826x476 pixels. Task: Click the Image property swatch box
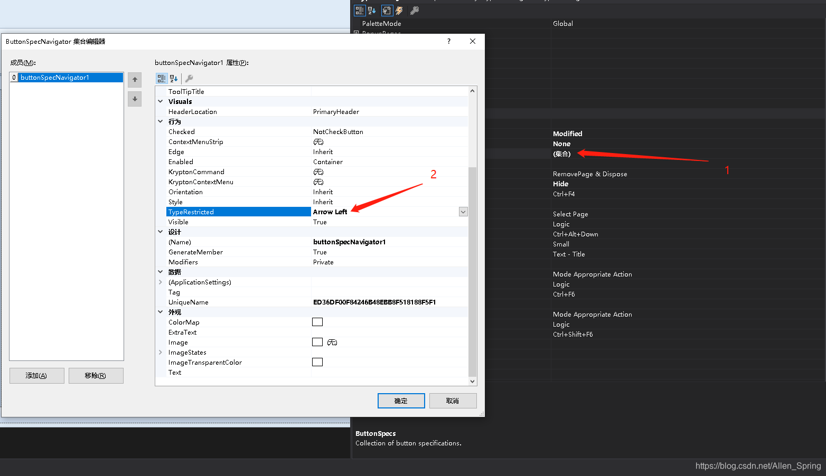click(317, 342)
